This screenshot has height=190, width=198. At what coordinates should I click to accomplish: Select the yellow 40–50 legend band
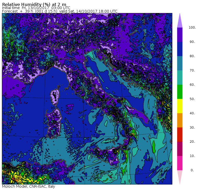point(180,106)
